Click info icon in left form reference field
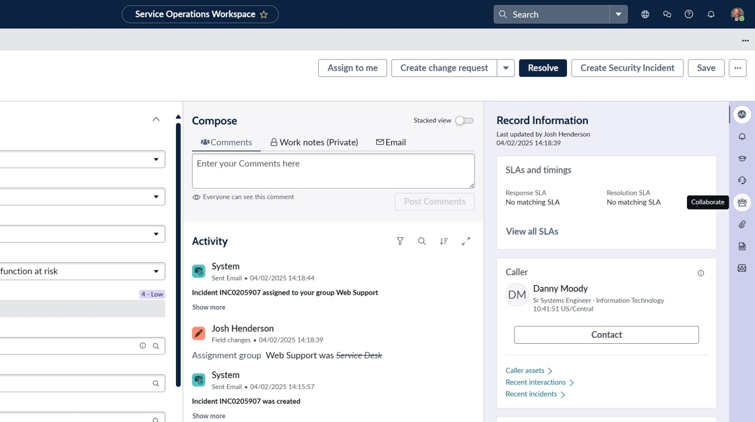Viewport: 755px width, 422px height. (142, 346)
